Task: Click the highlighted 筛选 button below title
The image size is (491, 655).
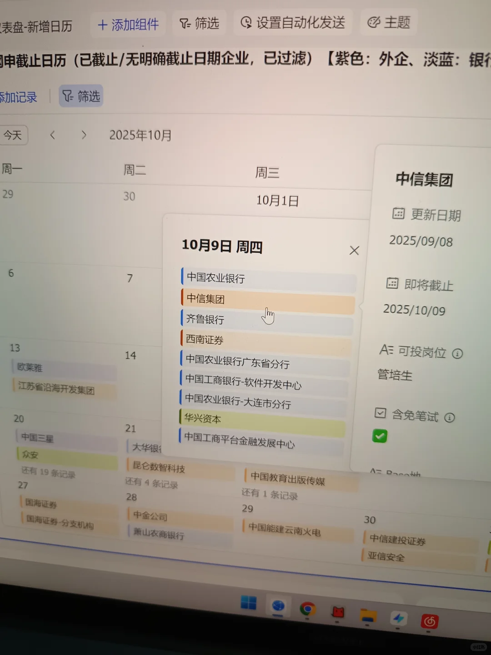Action: (x=81, y=96)
